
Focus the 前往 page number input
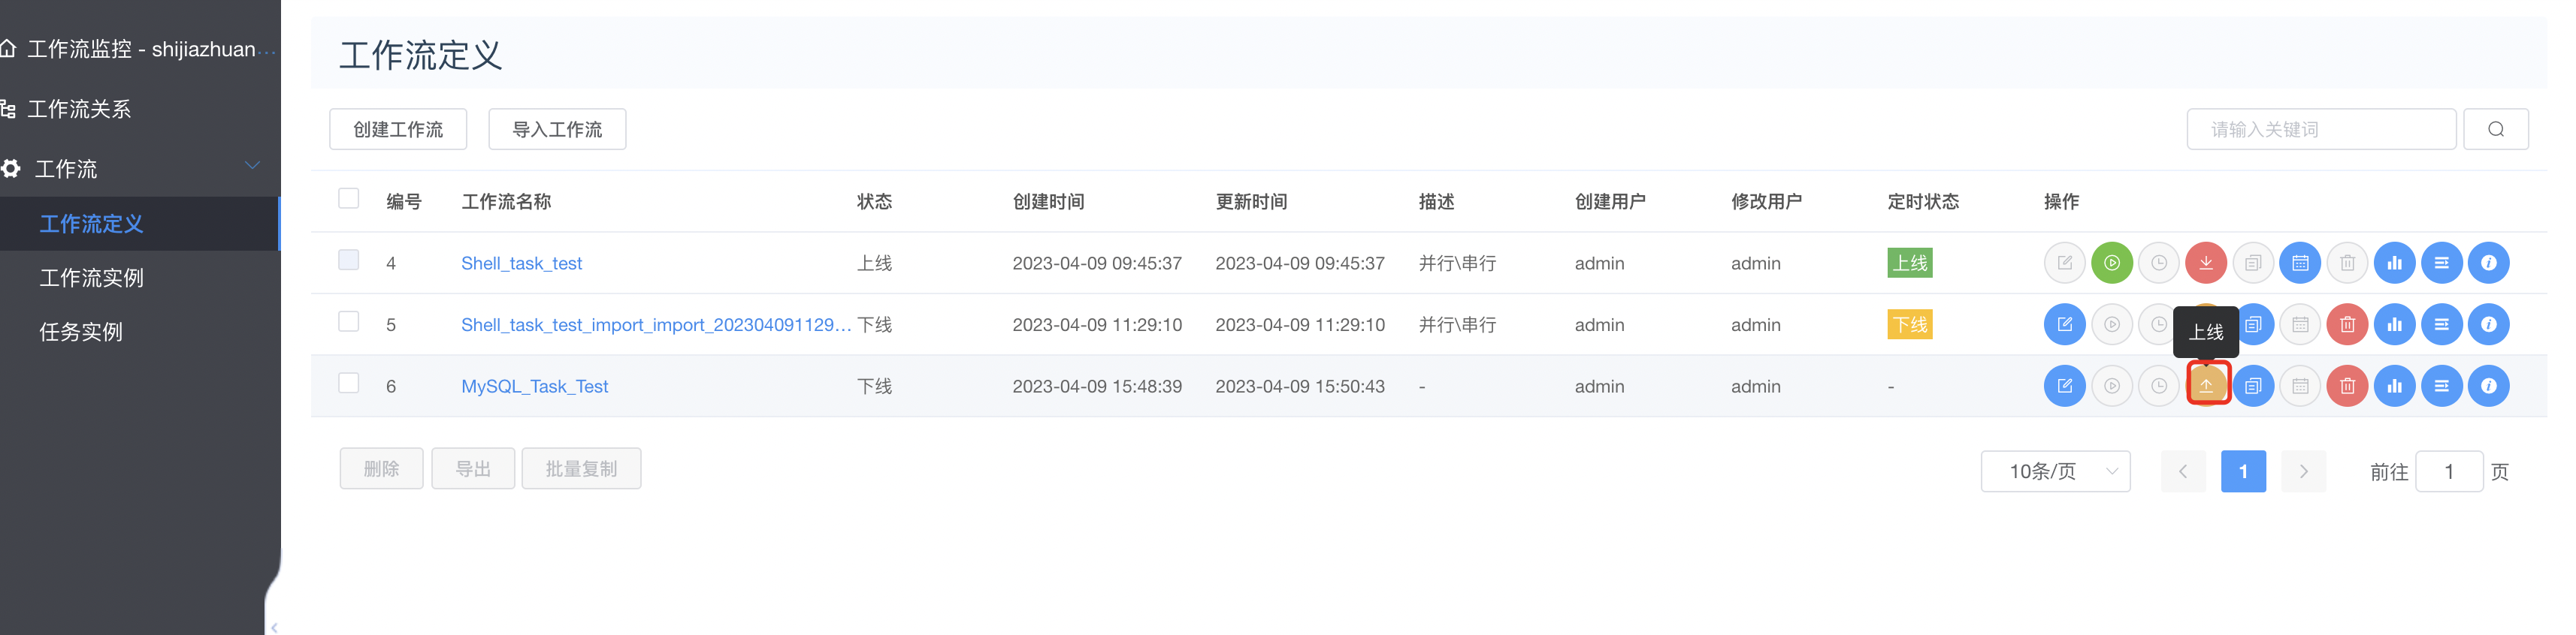coord(2449,471)
